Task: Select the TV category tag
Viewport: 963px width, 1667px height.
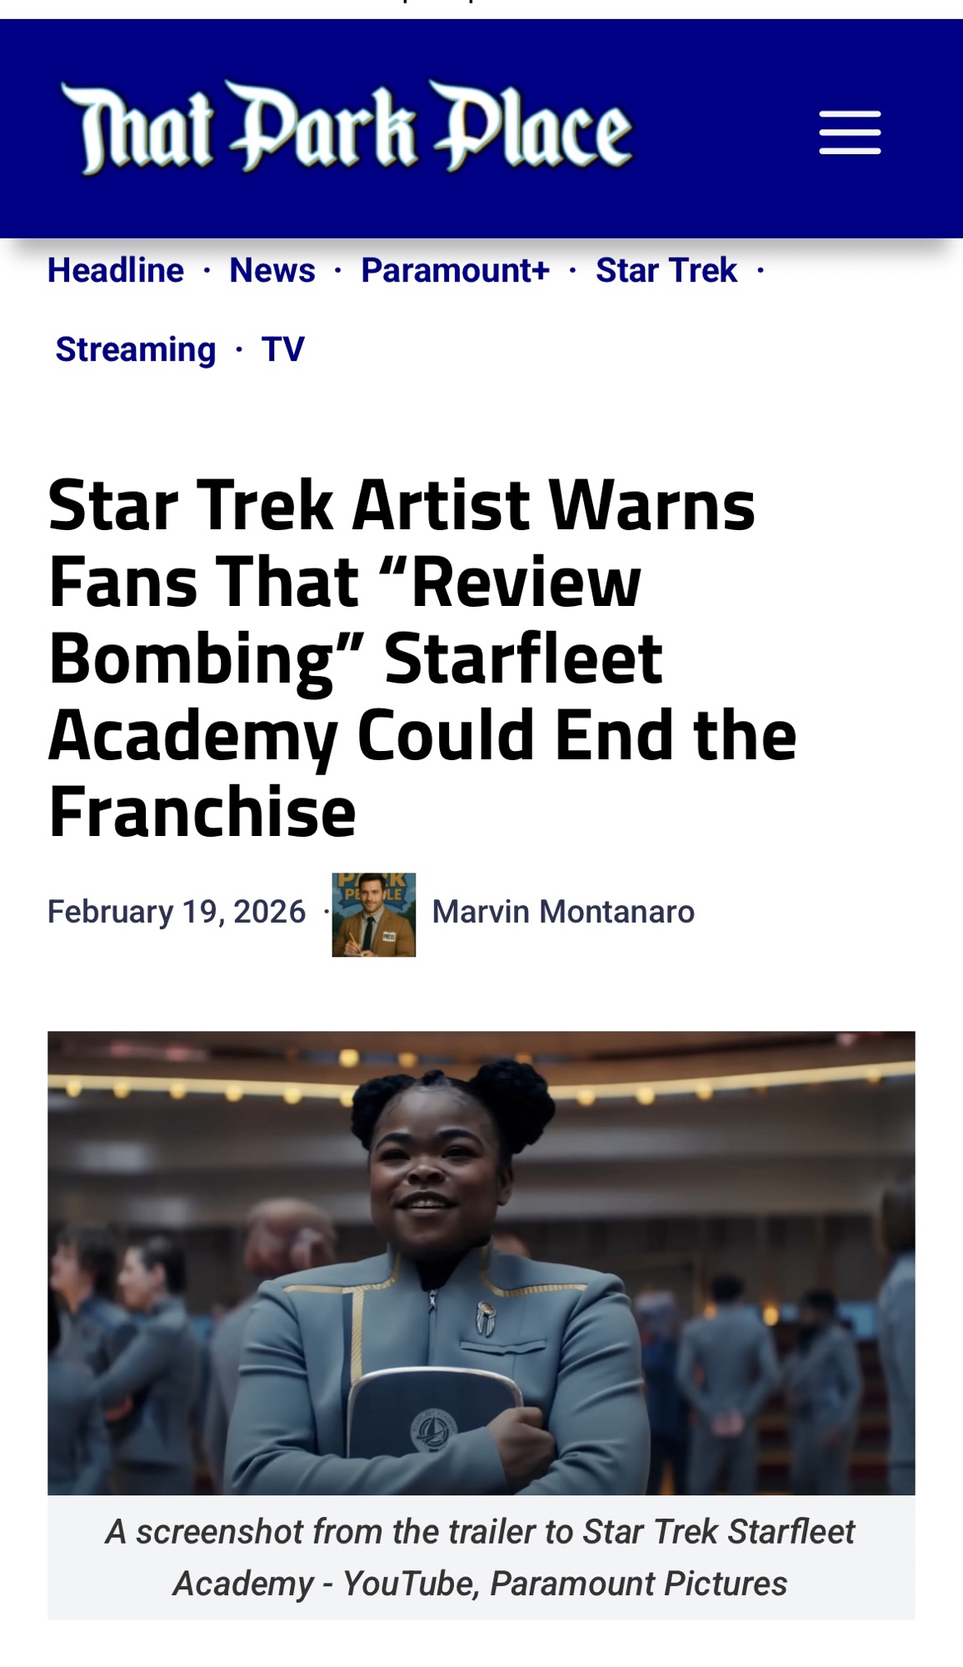Action: (283, 349)
